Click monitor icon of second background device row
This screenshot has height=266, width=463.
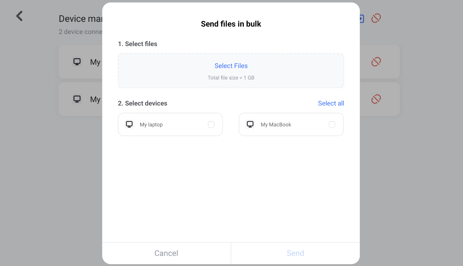click(77, 99)
